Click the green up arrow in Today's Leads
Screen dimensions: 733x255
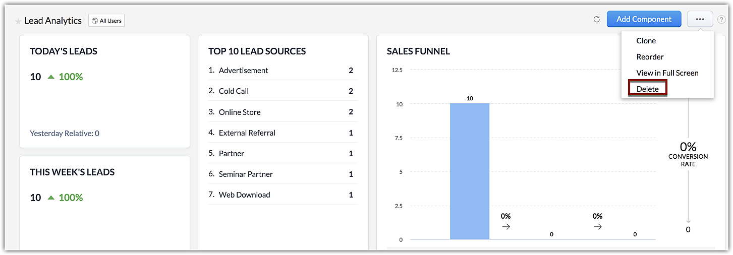pos(50,77)
